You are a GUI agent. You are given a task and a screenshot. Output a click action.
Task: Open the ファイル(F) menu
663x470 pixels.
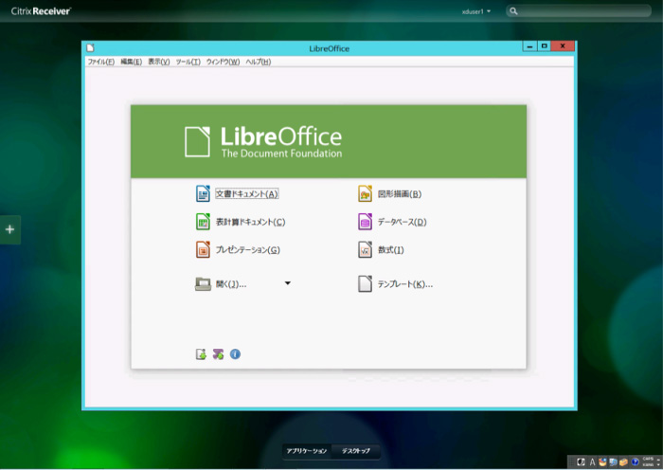coord(100,62)
